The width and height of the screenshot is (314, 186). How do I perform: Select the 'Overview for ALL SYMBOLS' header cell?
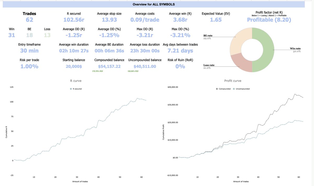tap(154, 4)
